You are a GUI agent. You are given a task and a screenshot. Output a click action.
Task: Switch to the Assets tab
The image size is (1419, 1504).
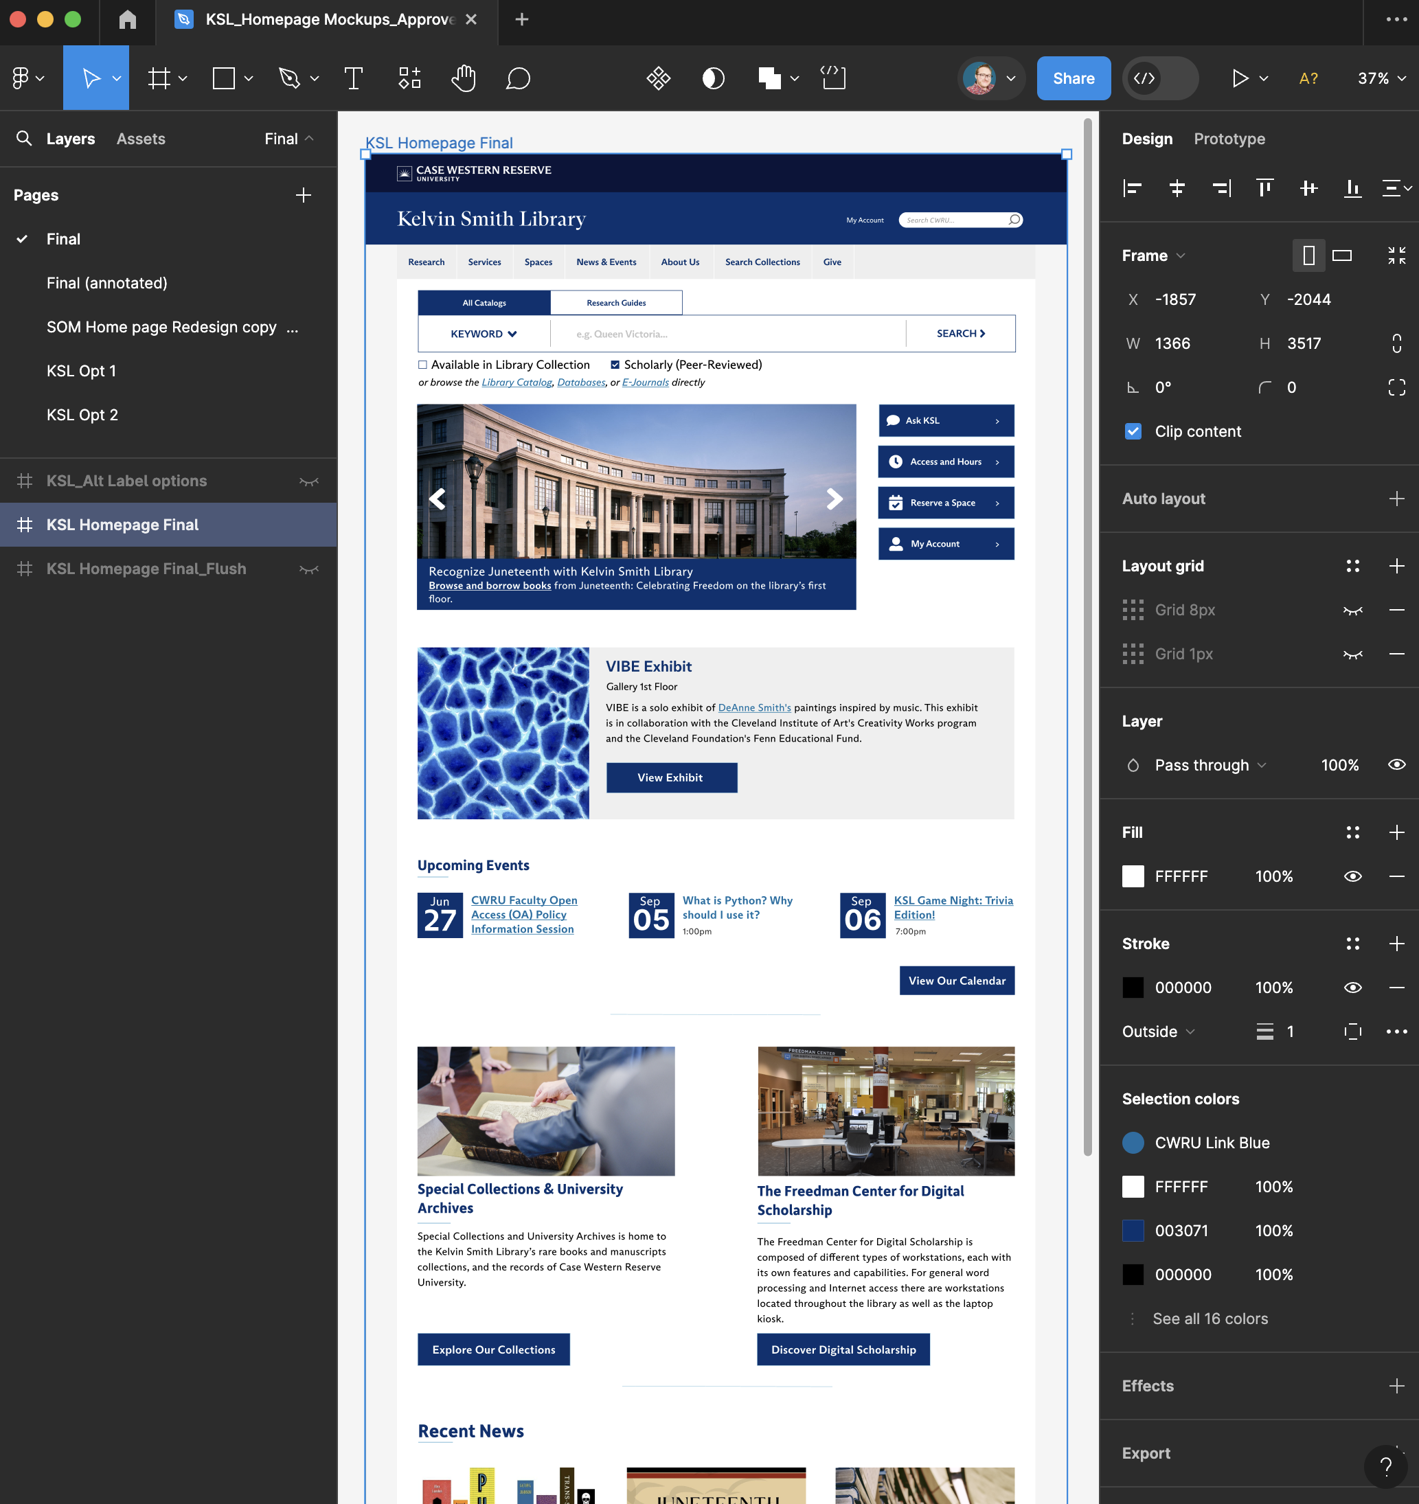(x=140, y=139)
